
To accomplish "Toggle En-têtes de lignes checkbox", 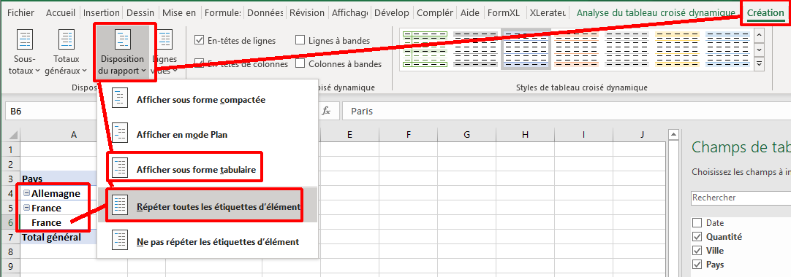I will click(x=200, y=41).
